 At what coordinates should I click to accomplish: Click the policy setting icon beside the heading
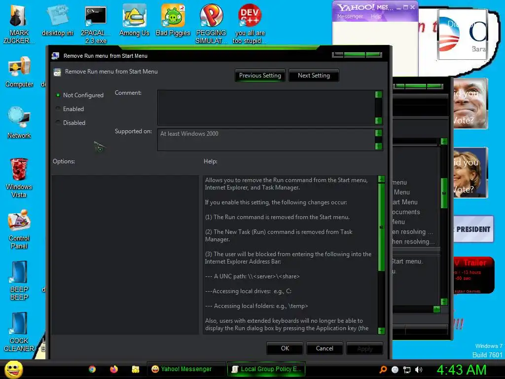tap(57, 72)
